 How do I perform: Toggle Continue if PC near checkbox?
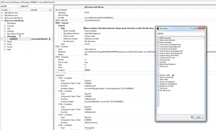click(x=158, y=58)
